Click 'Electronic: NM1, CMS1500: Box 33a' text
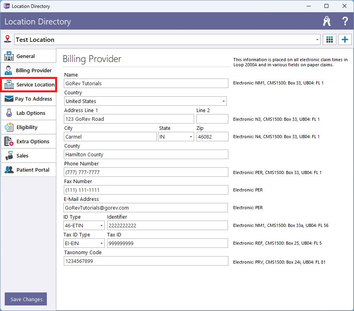Image resolution: width=354 pixels, height=311 pixels. [x=281, y=225]
